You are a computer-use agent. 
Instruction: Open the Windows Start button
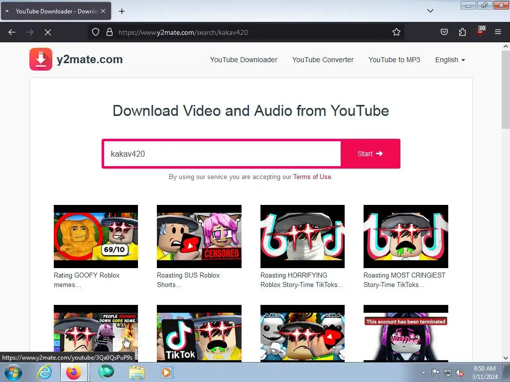13,372
